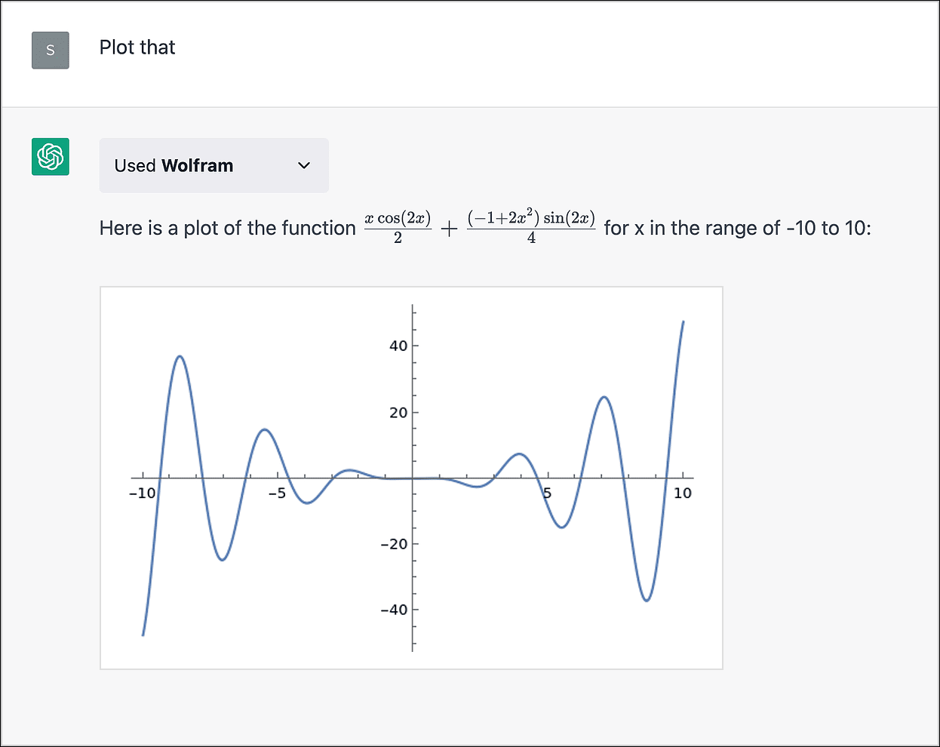
Task: Click the "Here is a plot of the function" text
Action: tap(227, 228)
